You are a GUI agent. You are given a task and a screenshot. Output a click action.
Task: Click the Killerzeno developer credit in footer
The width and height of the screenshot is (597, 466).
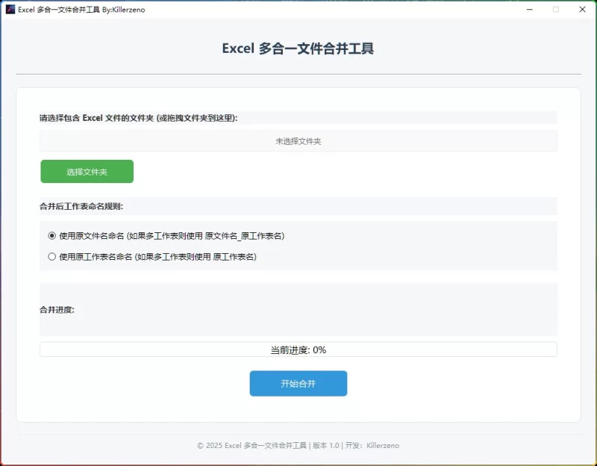[382, 445]
